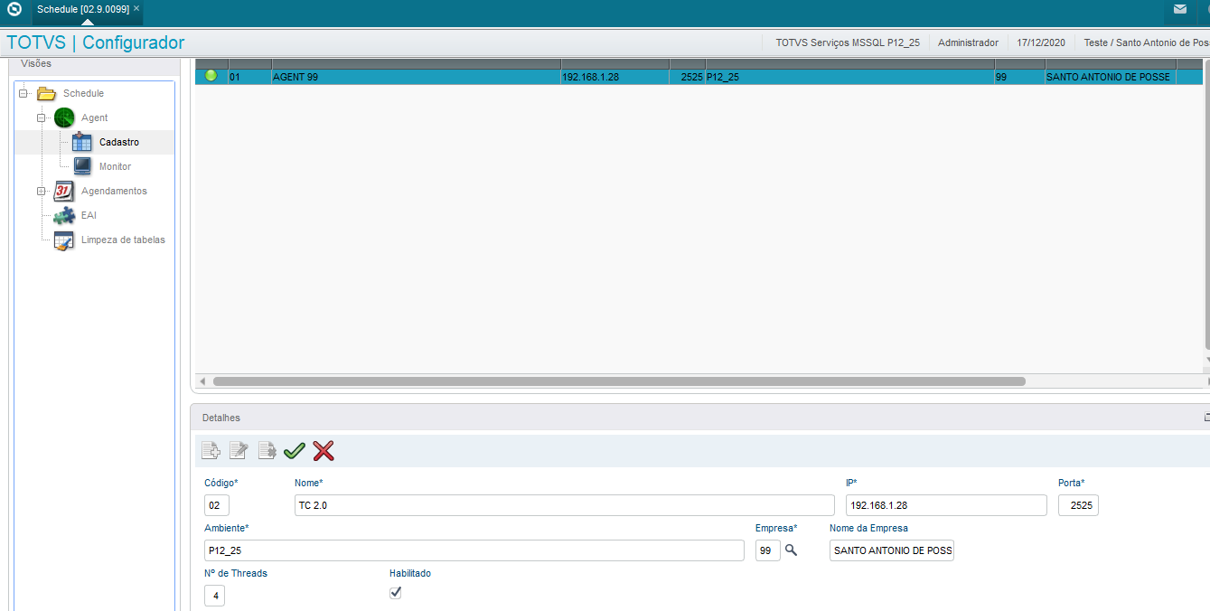This screenshot has height=611, width=1210.
Task: Open Limpeza de tabelas item
Action: [123, 240]
